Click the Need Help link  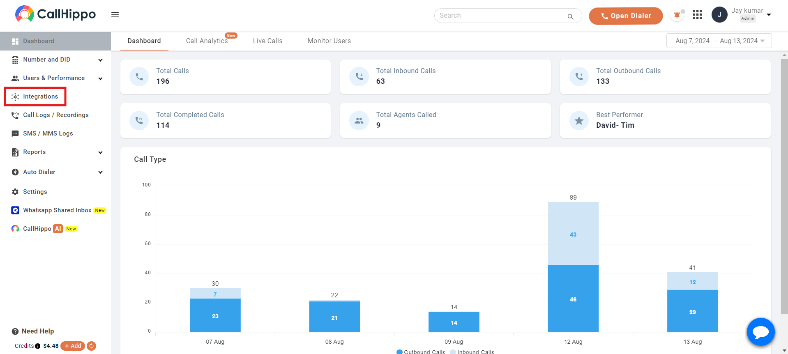(38, 331)
